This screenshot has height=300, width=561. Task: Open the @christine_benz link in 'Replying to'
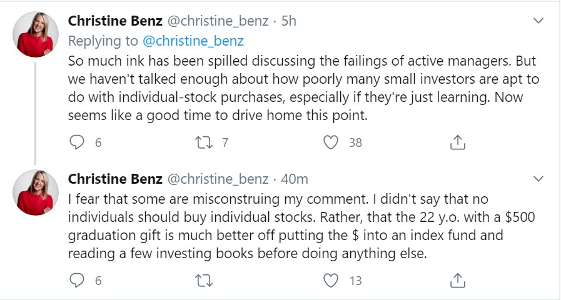click(x=193, y=41)
